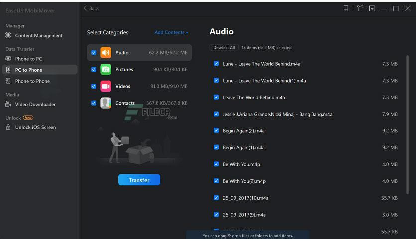The height and width of the screenshot is (241, 416).
Task: Open Unlock iOS Screen
Action: (x=35, y=128)
